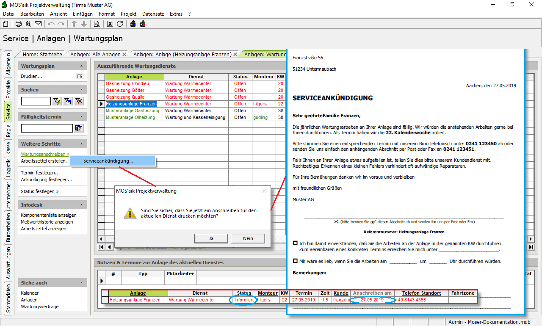Click Nein to cancel printing
542x326 pixels.
[248, 238]
